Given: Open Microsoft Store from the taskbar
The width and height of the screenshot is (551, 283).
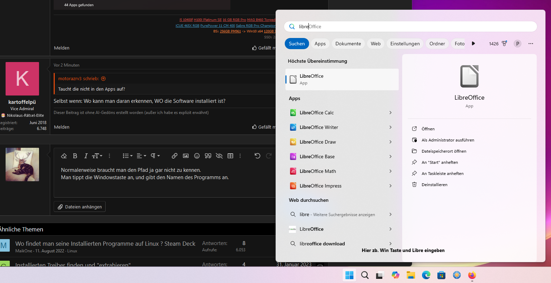Looking at the screenshot, I should (x=442, y=275).
